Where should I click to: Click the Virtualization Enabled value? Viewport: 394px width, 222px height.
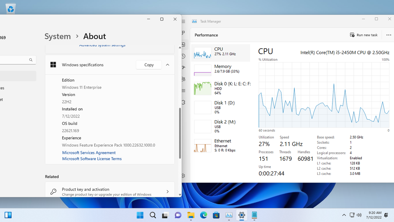(356, 158)
